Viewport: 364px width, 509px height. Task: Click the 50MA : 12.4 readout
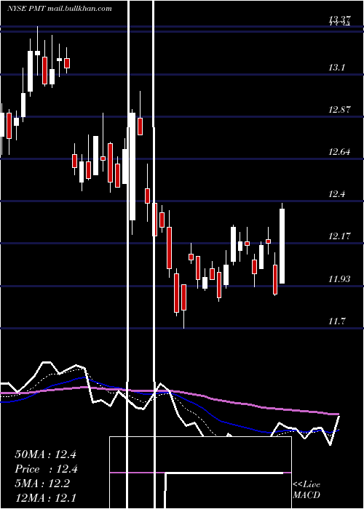click(x=45, y=454)
